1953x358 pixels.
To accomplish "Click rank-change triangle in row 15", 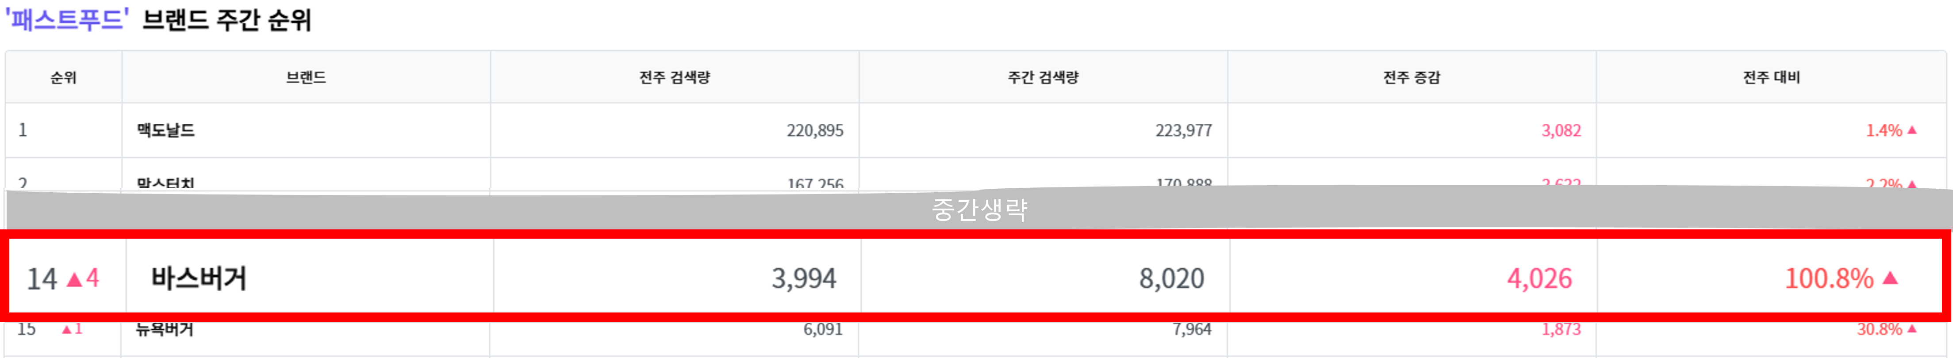I will tap(67, 329).
